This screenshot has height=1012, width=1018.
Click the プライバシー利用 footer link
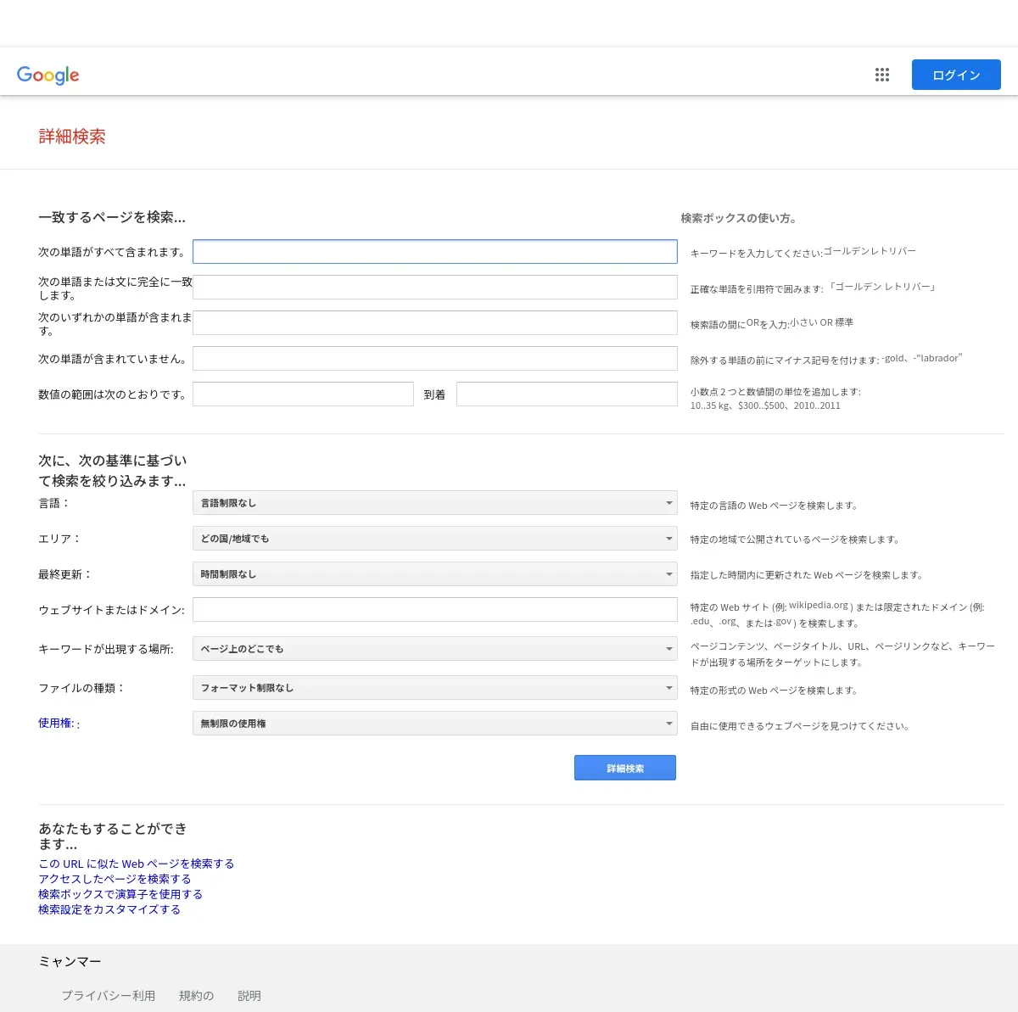pos(108,996)
